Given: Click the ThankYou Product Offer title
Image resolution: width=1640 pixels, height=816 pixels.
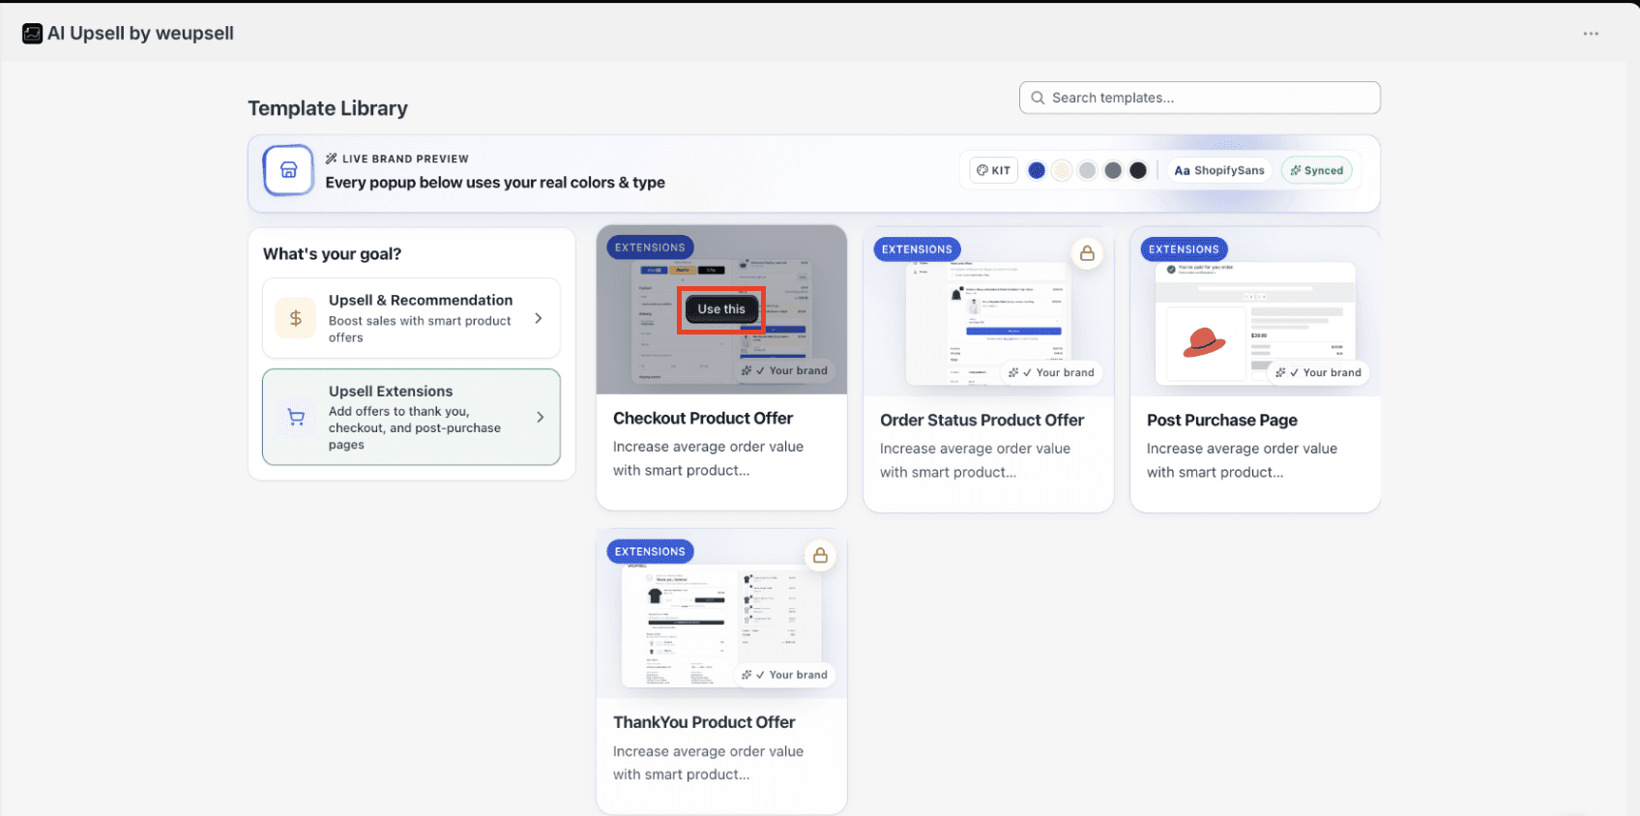Looking at the screenshot, I should (704, 722).
